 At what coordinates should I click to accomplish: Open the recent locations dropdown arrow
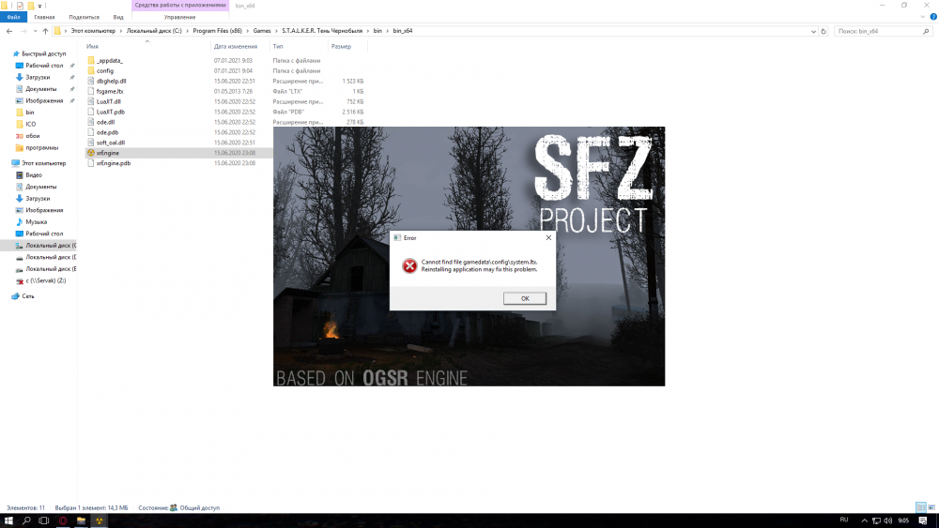coord(35,31)
